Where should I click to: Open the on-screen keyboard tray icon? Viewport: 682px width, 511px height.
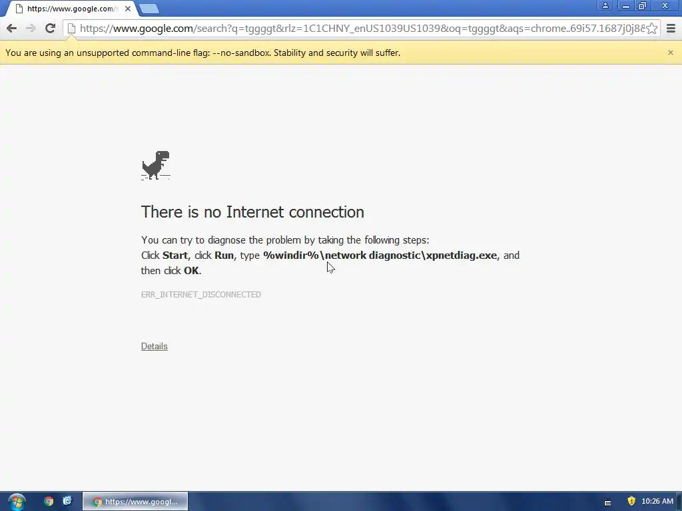point(607,502)
